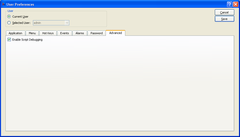Go to the Hot Keys tab
This screenshot has height=137, width=240.
(48, 33)
